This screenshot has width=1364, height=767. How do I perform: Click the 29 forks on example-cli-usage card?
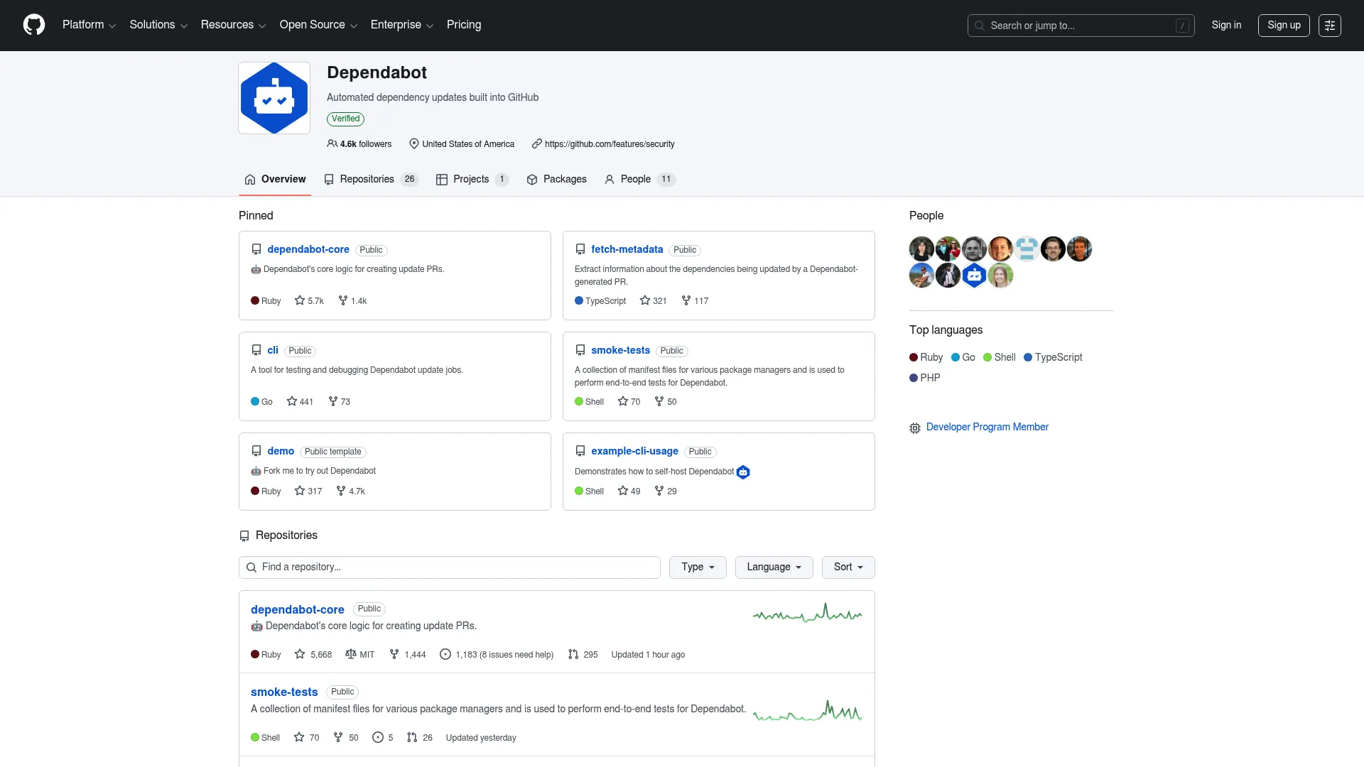[666, 491]
